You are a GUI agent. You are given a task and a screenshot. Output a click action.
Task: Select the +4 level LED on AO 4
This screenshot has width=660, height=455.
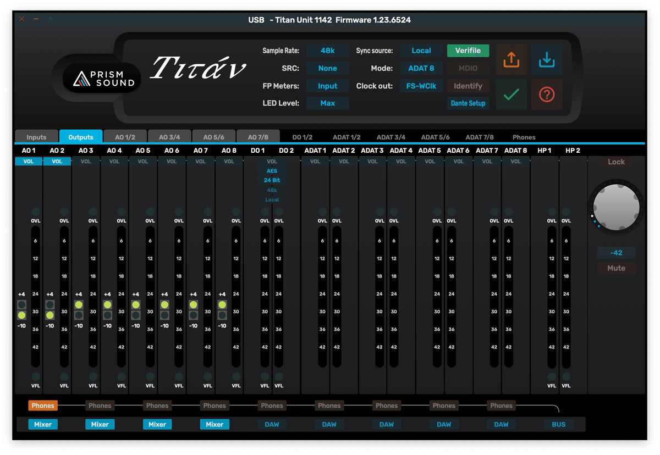pyautogui.click(x=107, y=304)
